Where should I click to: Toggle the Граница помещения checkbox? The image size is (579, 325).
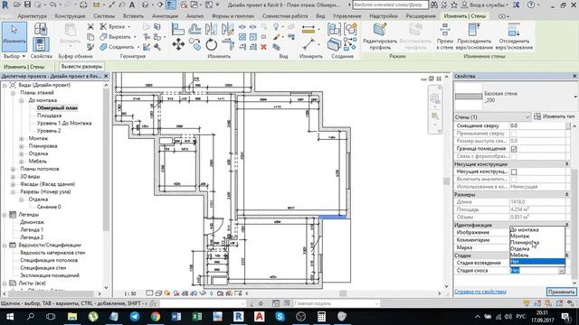click(514, 149)
